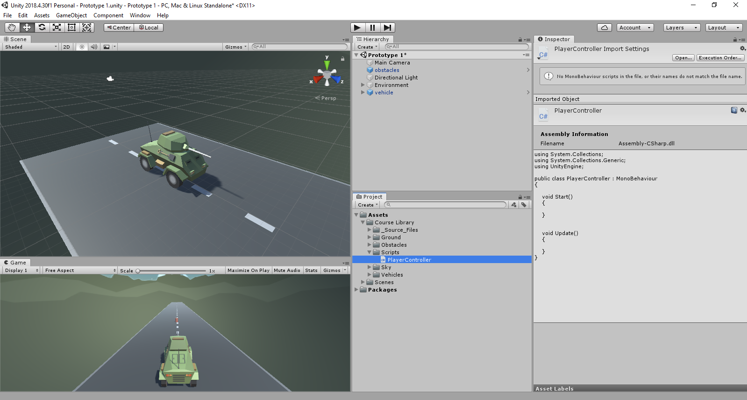Open scene effects image toggle

tap(107, 47)
